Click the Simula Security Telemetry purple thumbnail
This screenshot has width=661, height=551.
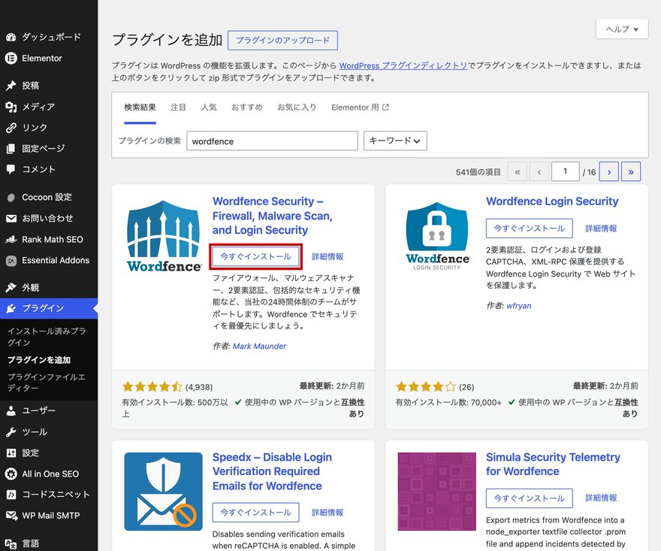coord(436,492)
